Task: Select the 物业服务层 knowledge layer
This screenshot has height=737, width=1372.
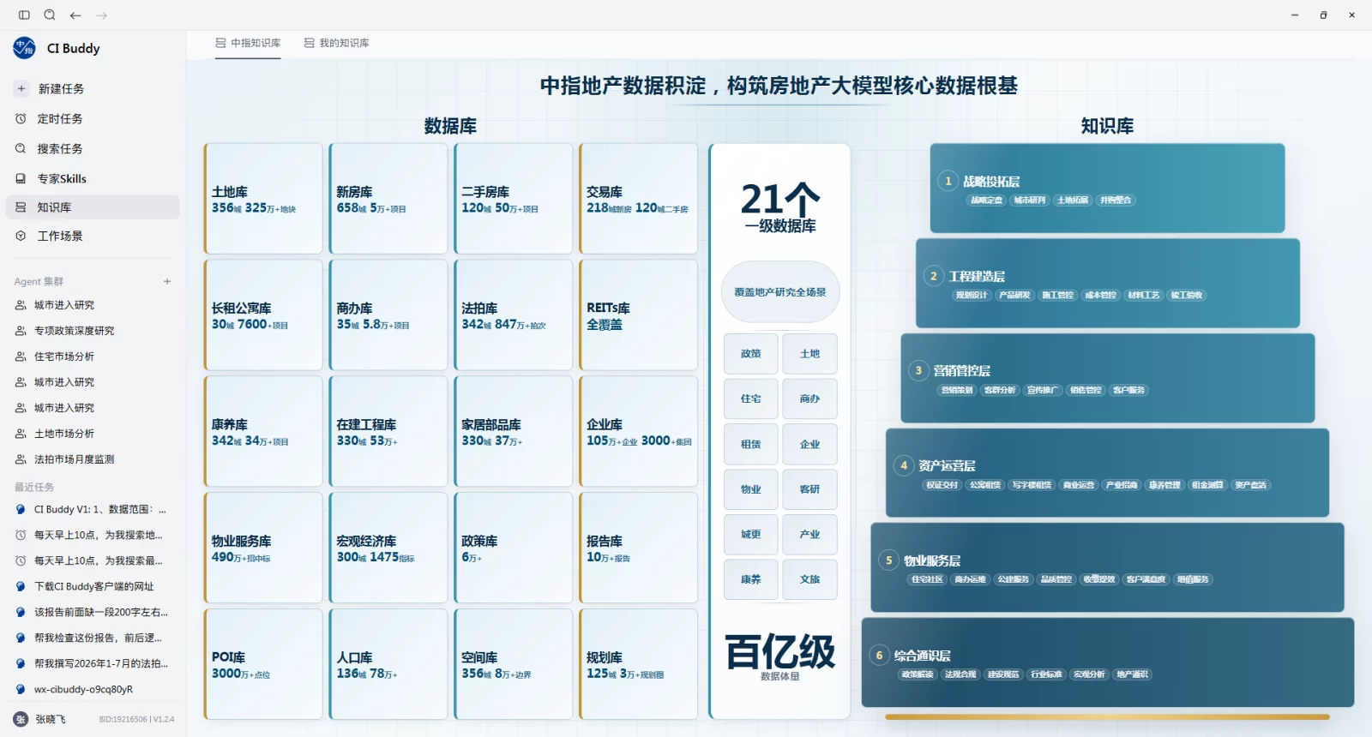Action: click(1108, 567)
